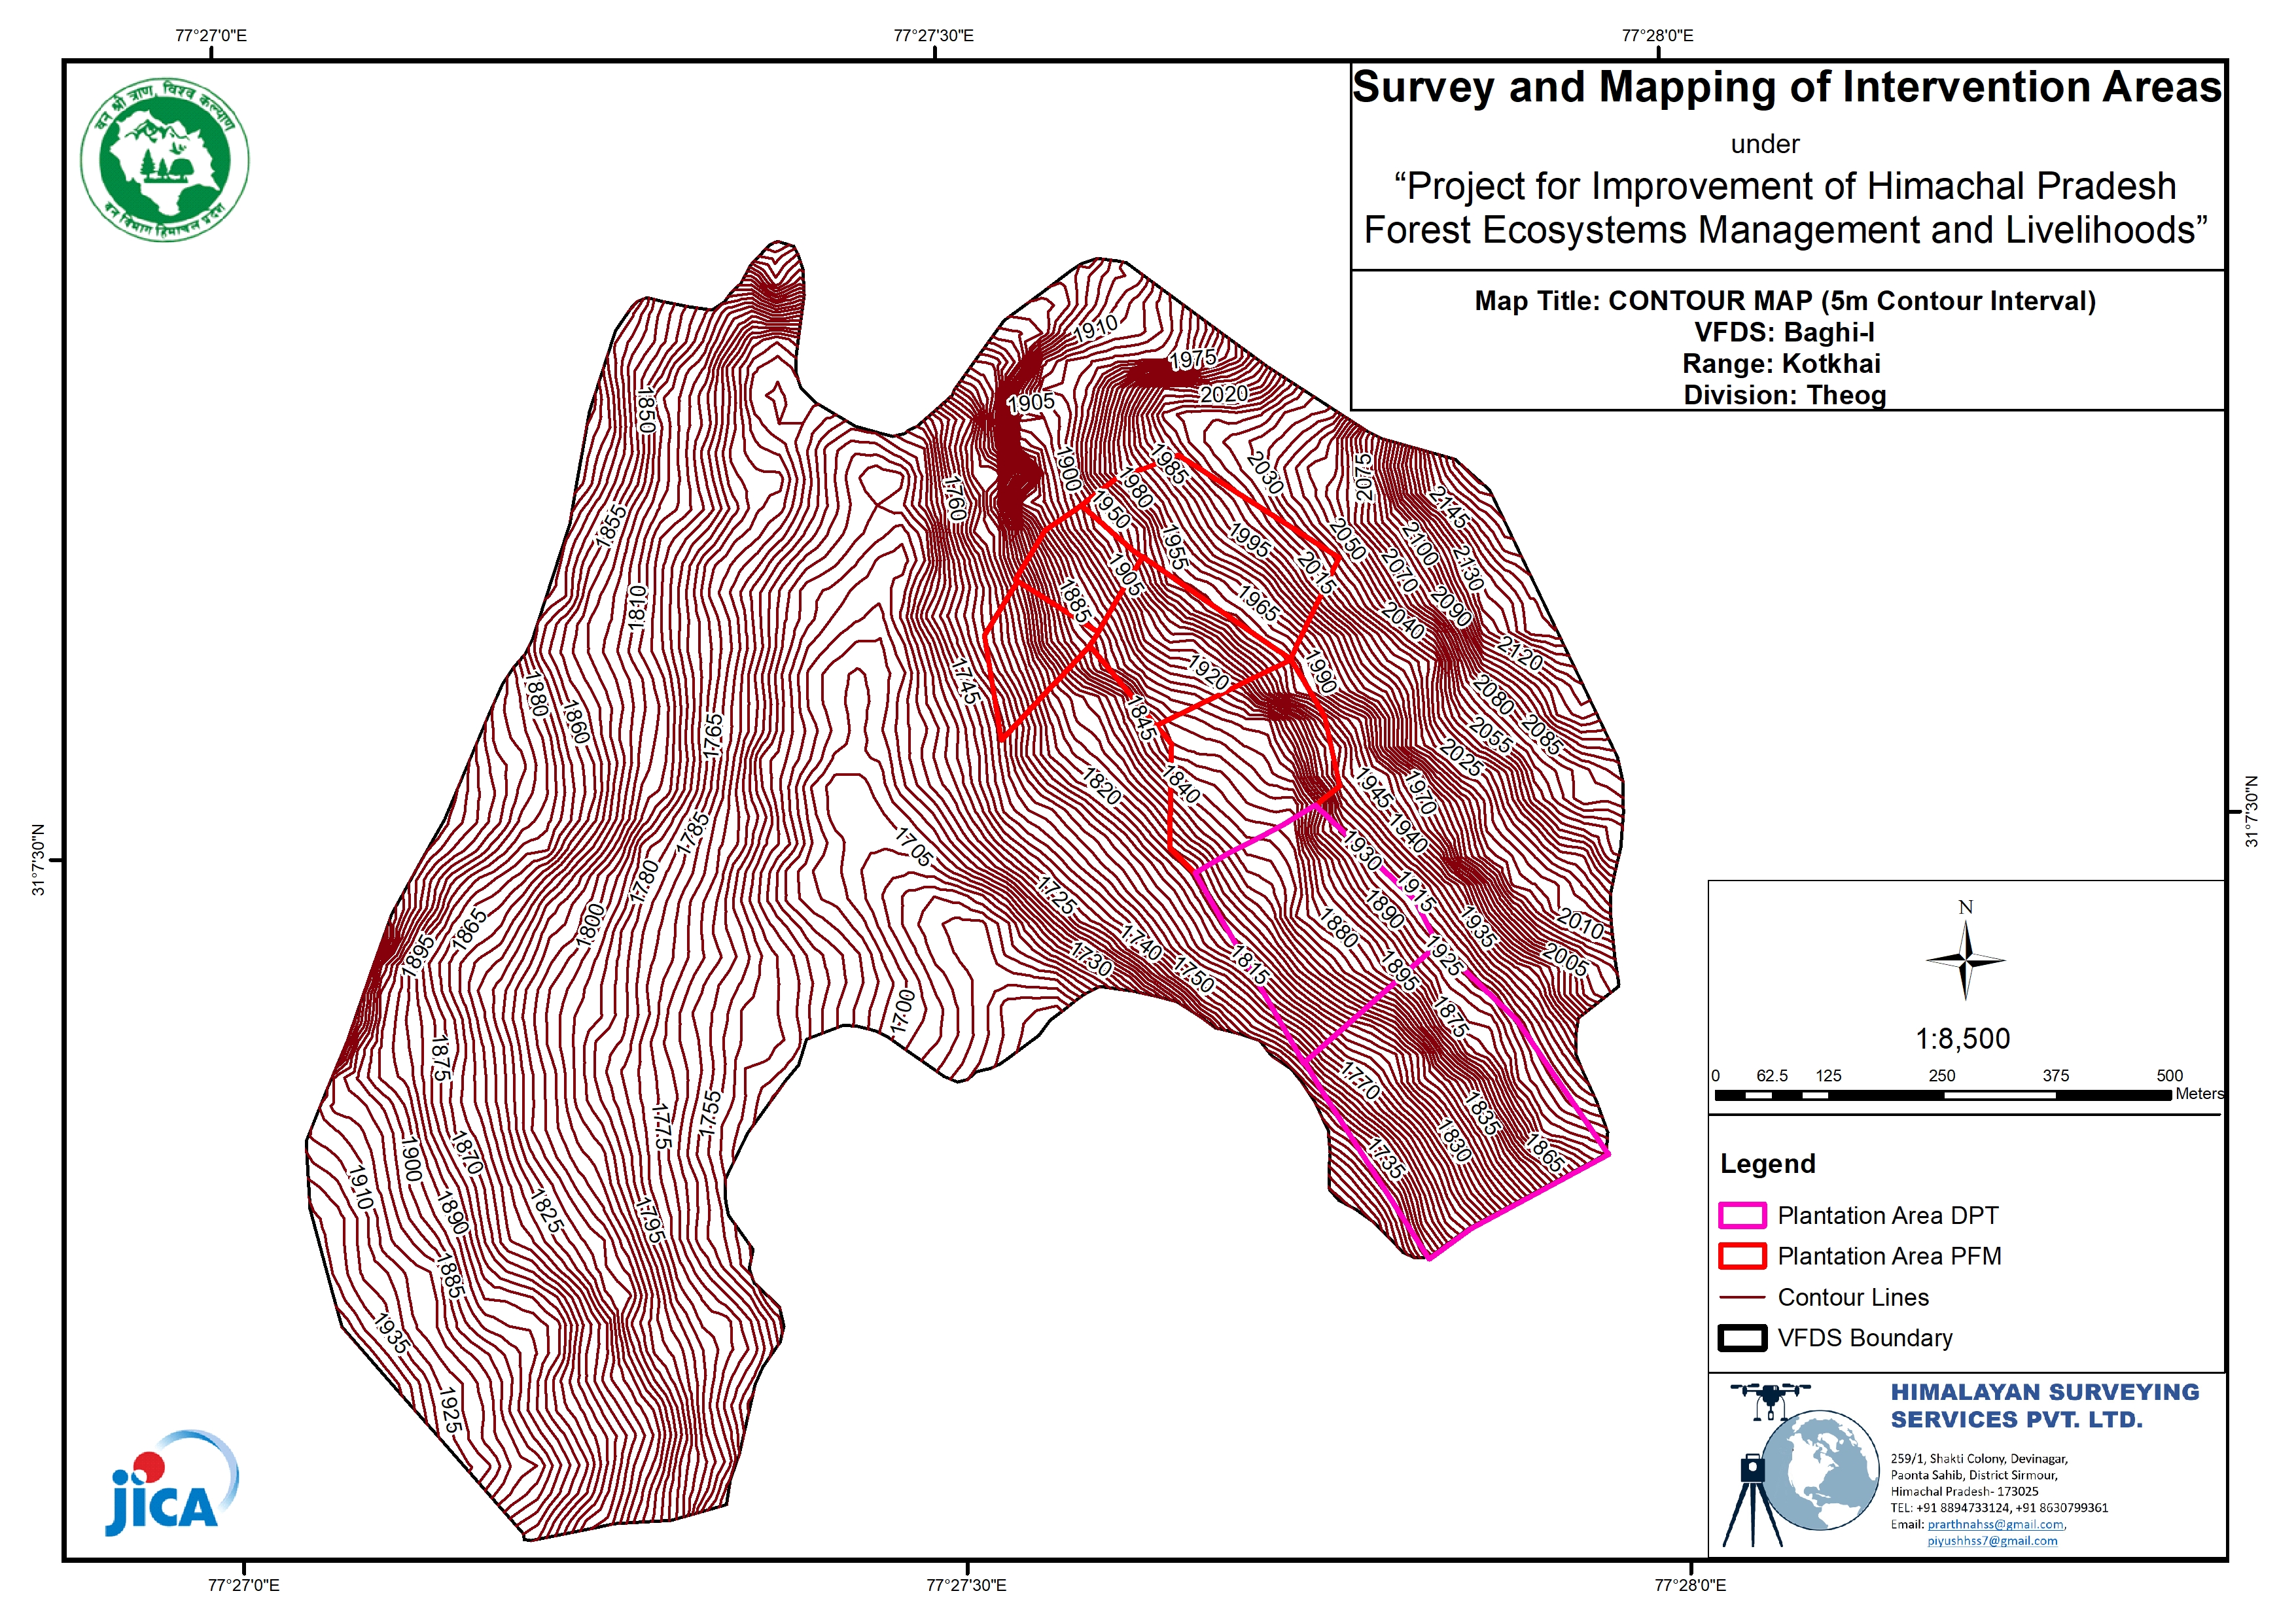The width and height of the screenshot is (2296, 1623).
Task: Click the 1965 contour label
Action: click(1258, 603)
